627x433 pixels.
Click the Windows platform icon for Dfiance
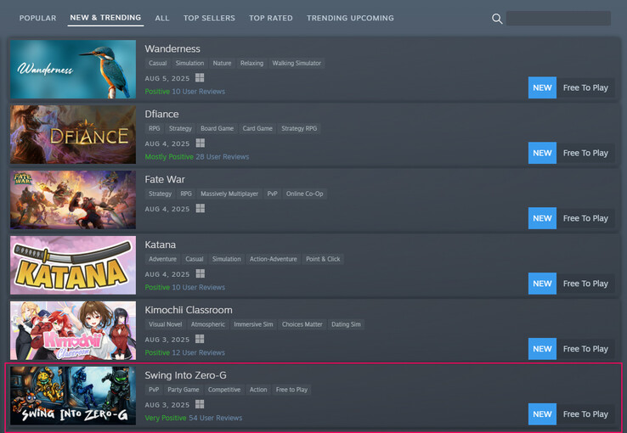click(x=201, y=143)
